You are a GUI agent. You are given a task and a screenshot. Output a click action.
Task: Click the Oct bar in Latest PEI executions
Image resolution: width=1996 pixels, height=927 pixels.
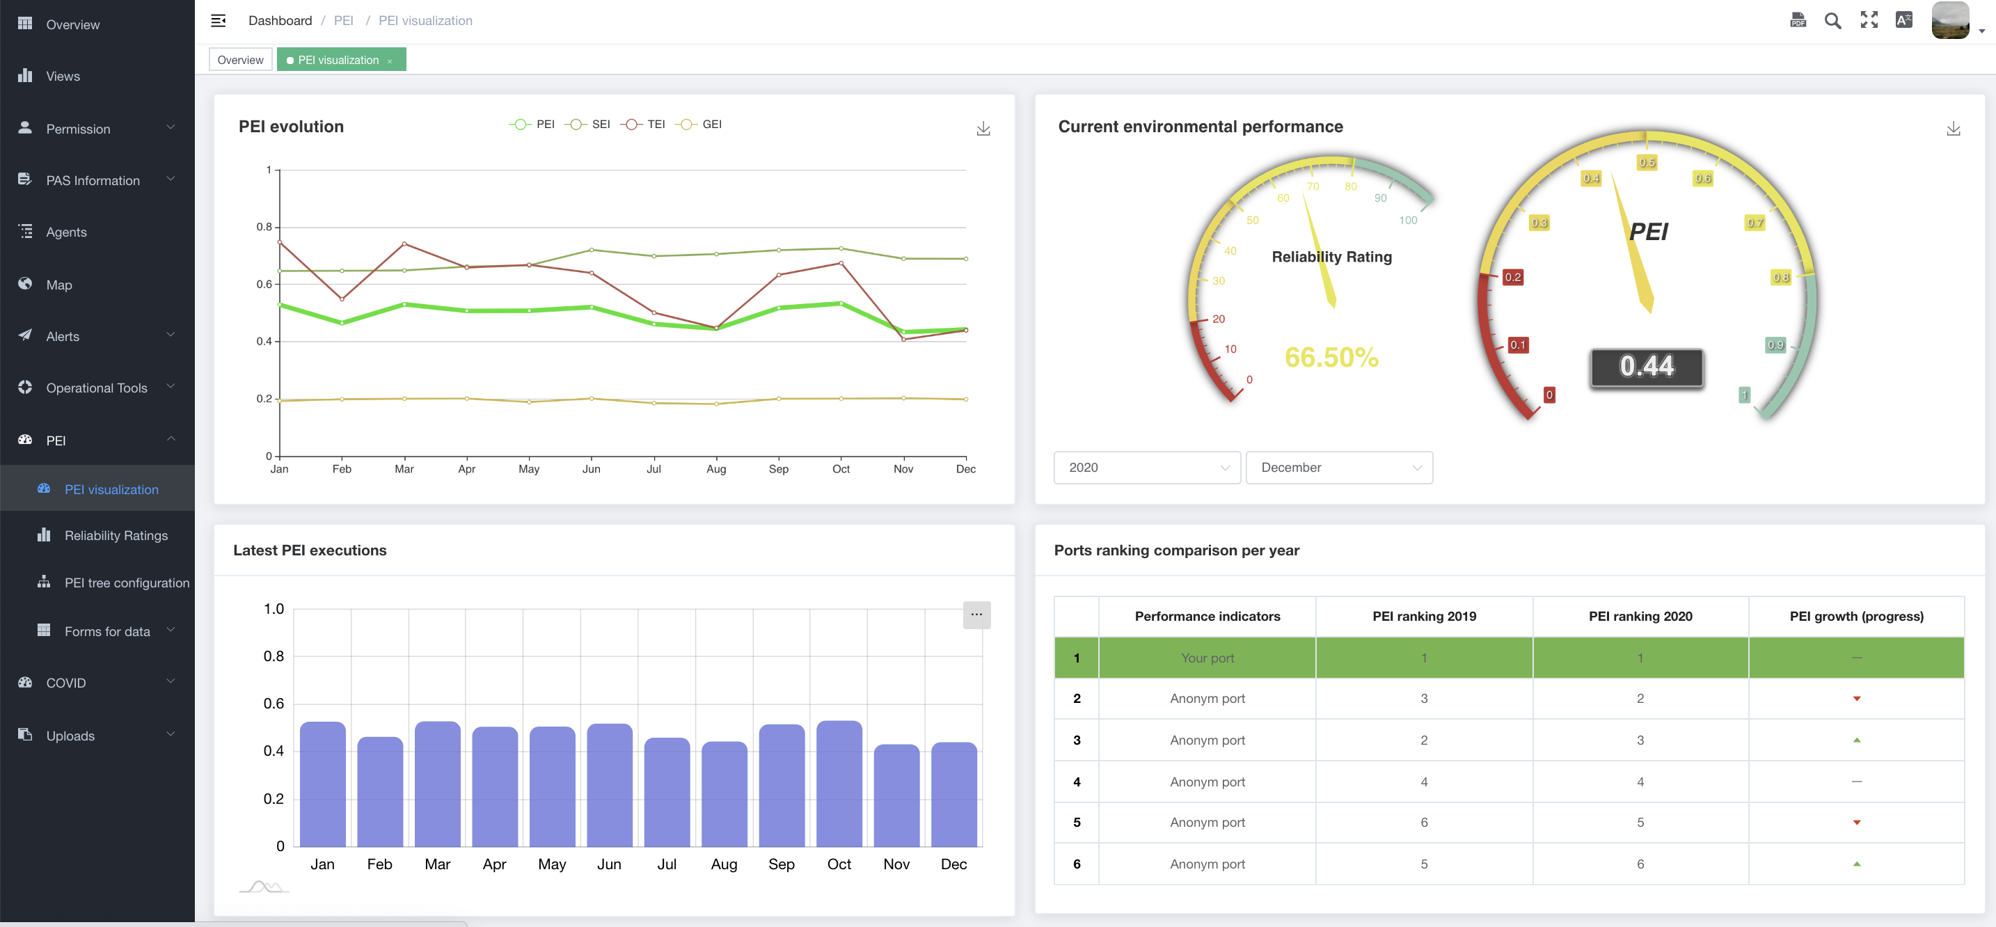(839, 783)
